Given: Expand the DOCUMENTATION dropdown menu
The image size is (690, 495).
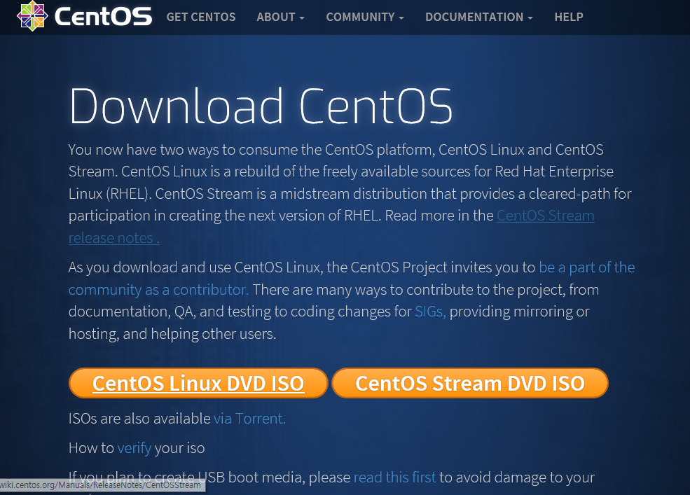Looking at the screenshot, I should [478, 18].
